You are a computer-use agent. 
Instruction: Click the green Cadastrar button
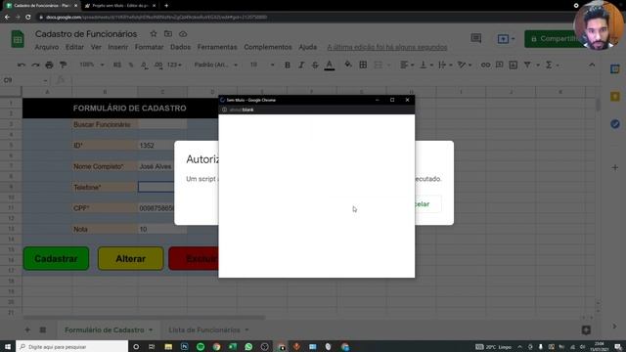pyautogui.click(x=56, y=258)
